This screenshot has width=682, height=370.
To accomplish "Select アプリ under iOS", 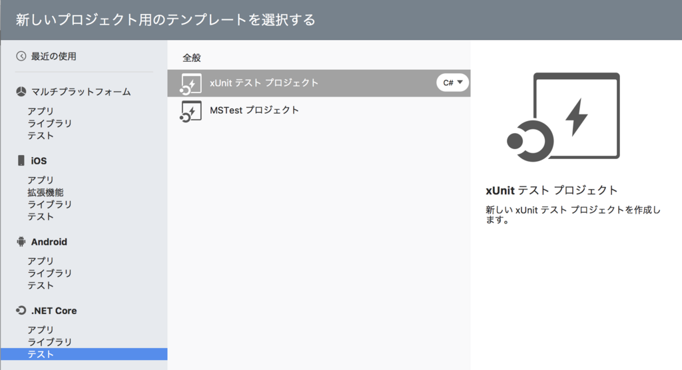I will pyautogui.click(x=41, y=180).
